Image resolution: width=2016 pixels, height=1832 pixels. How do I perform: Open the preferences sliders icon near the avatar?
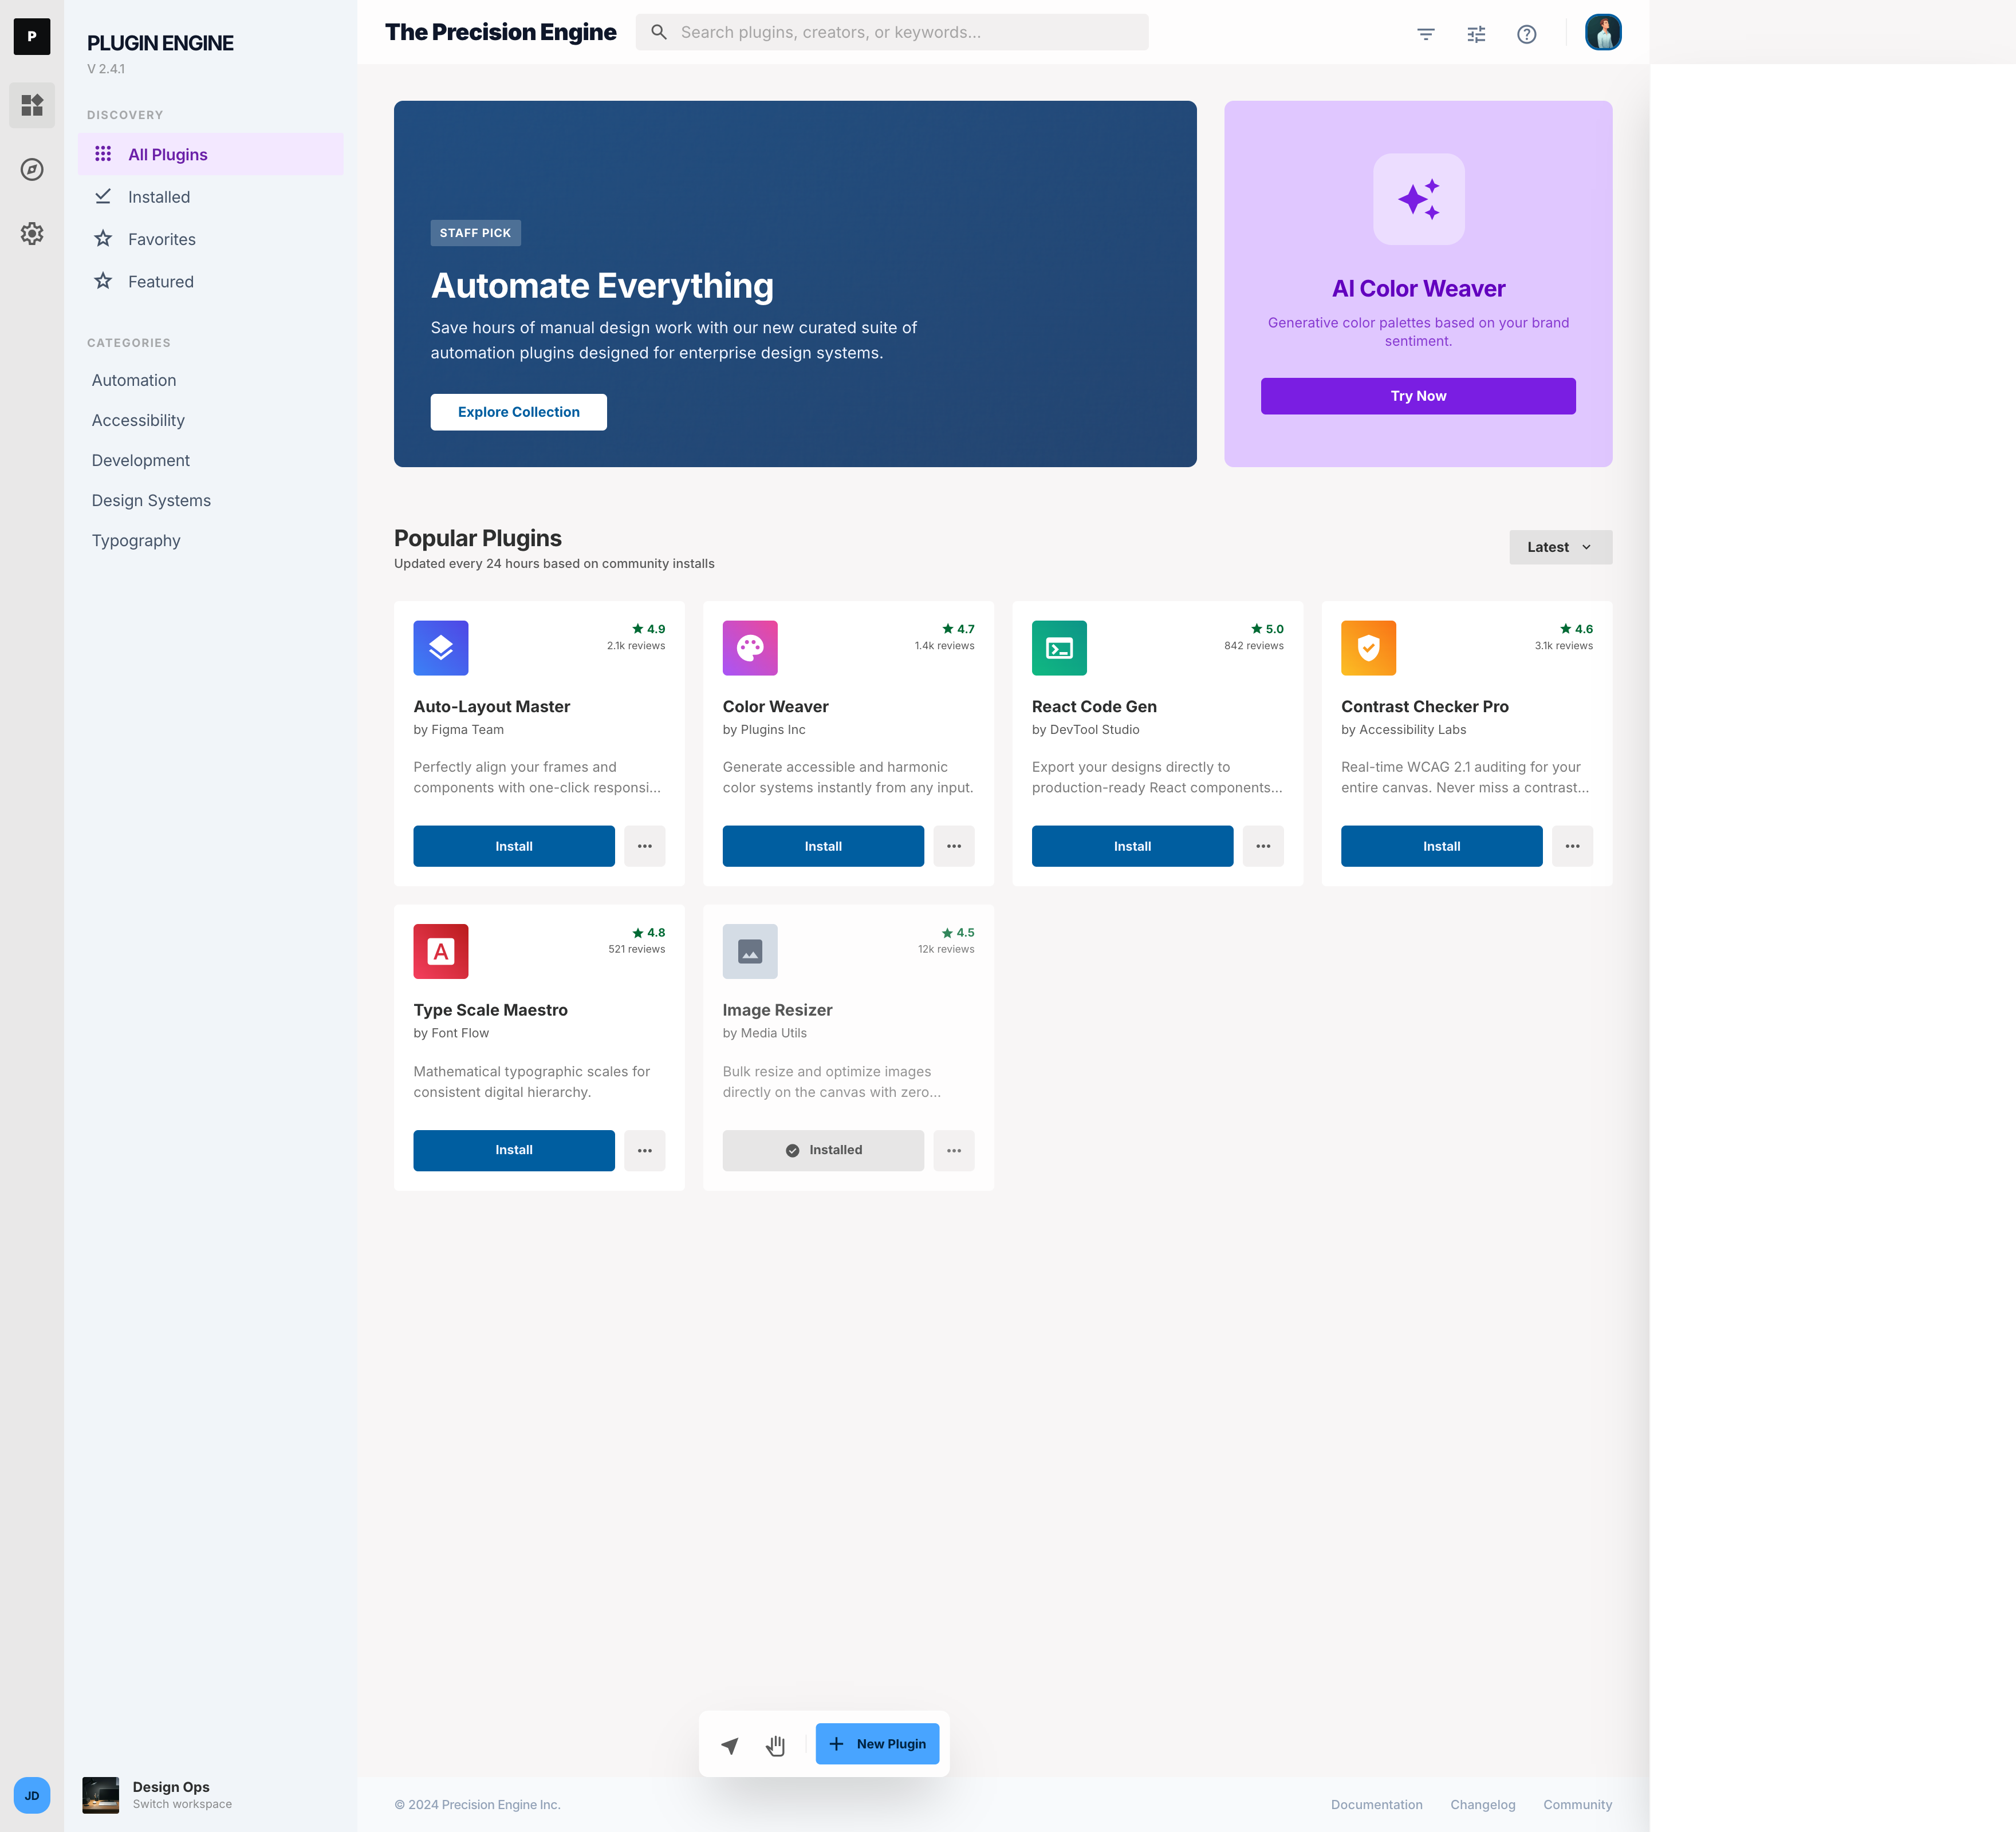coord(1476,33)
